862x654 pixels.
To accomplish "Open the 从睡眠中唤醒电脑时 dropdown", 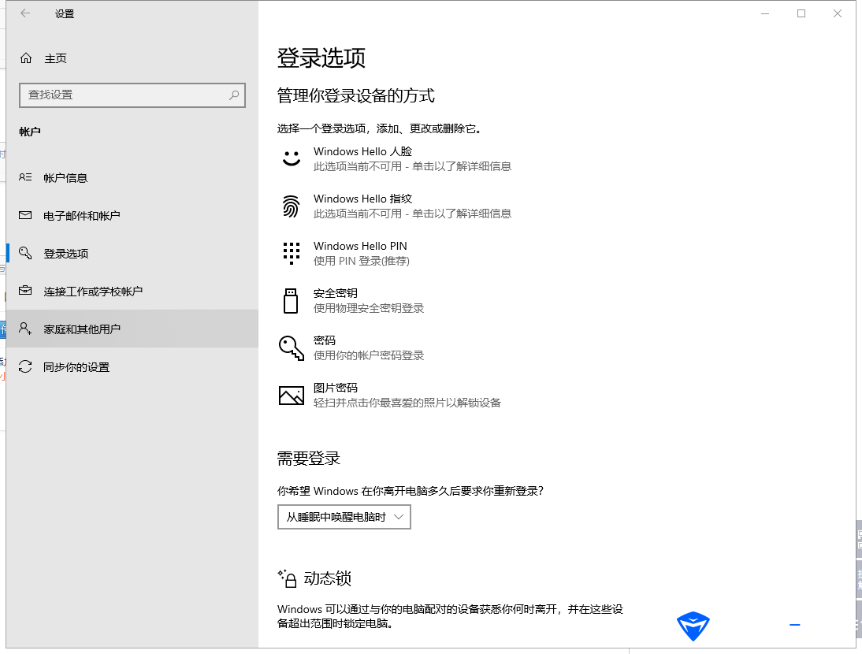I will pos(344,517).
